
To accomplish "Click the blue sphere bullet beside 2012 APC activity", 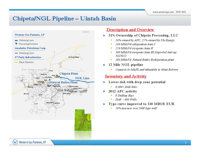I will coord(104,91).
